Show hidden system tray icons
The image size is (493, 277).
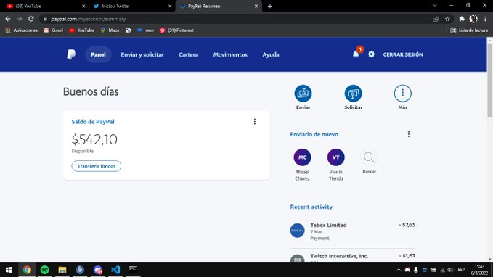tap(399, 270)
